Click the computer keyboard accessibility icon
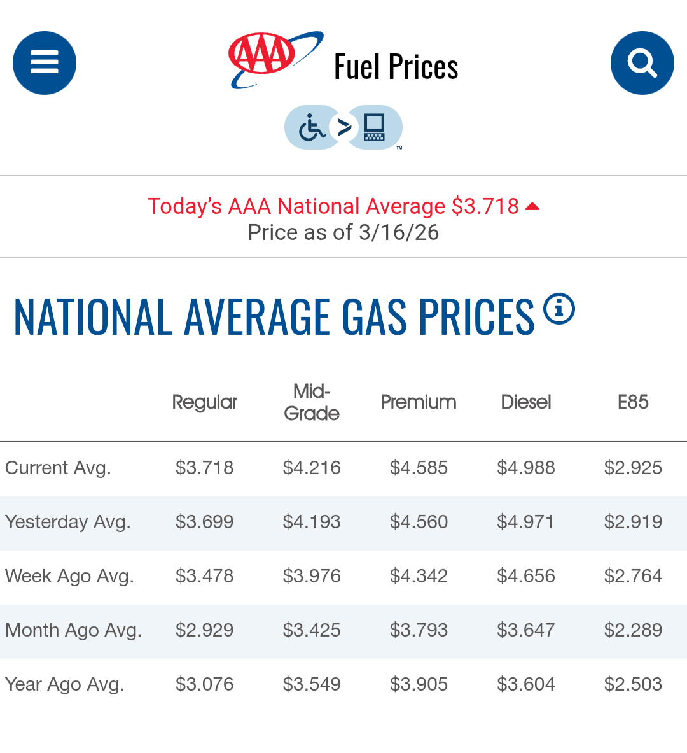 tap(375, 127)
